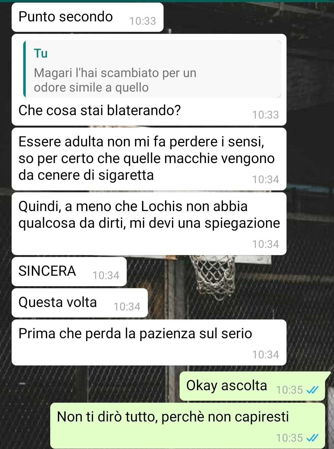This screenshot has height=449, width=334.
Task: Select the sent 'Okay ascolta' message
Action: click(252, 386)
